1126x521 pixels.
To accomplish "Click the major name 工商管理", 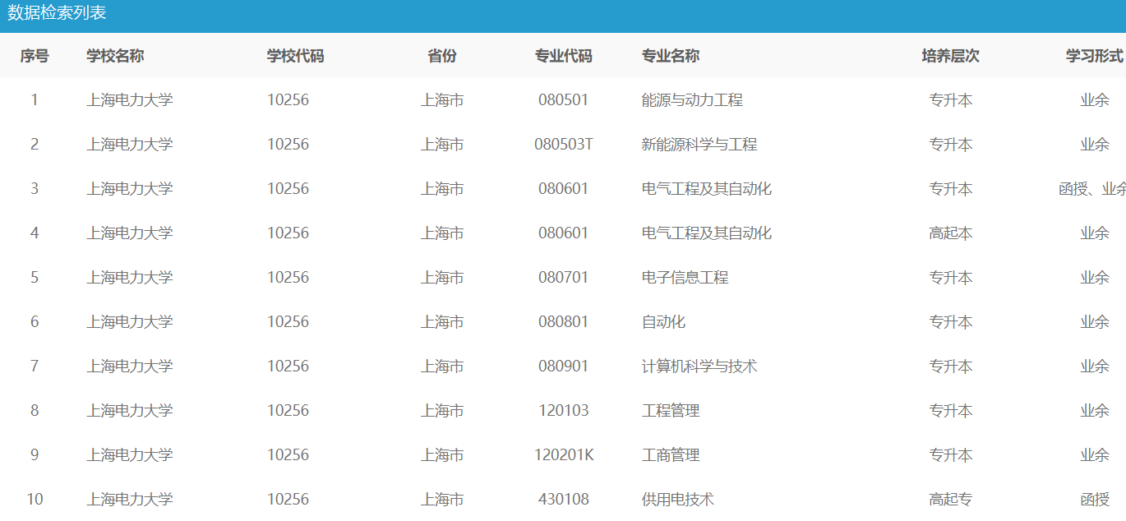I will [x=671, y=455].
